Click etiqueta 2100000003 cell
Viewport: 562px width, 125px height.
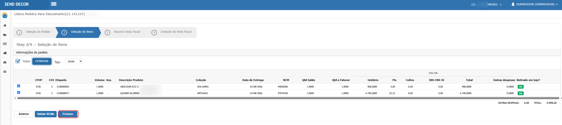pos(63,87)
